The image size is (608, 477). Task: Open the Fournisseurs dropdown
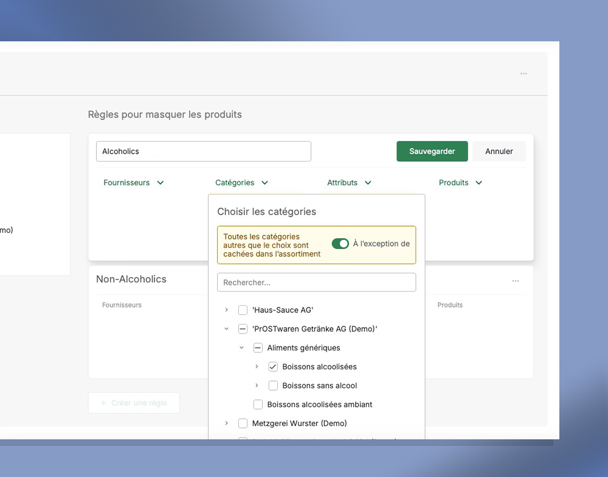point(134,182)
